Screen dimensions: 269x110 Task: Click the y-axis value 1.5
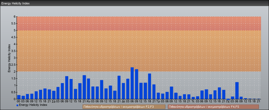13,78
